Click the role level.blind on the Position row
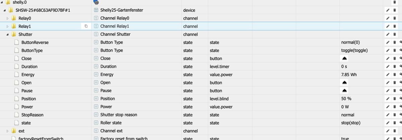Viewport: 402px width, 140px height. pyautogui.click(x=219, y=98)
